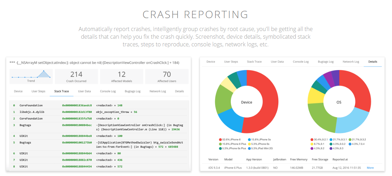Viewport: 392px width, 176px height.
Task: Click the yellow 9.1 legend dot
Action: [312, 144]
